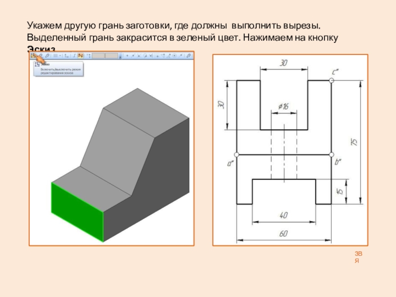Click the vertical '30' dimension on the left
Image resolution: width=396 pixels, height=297 pixels.
point(221,104)
